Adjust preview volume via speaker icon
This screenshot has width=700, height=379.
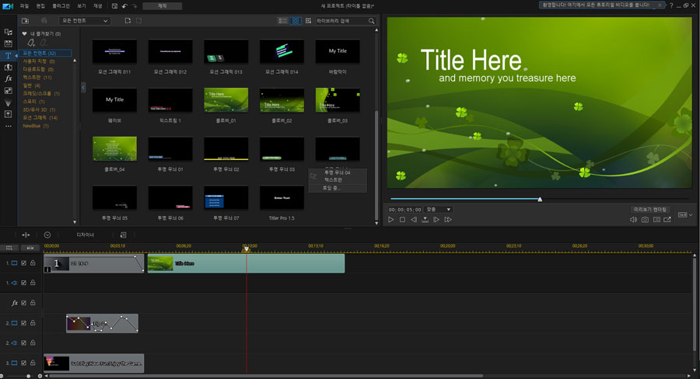(633, 219)
